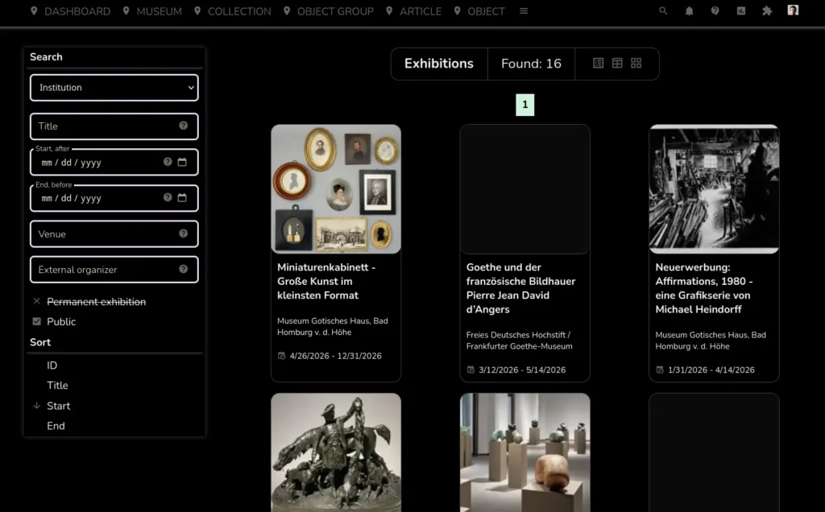Click the down arrow next to Start sort

(x=36, y=405)
